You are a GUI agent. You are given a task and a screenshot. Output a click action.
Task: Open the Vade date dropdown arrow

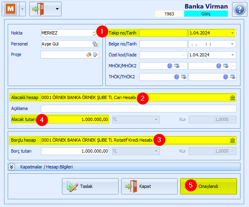[232, 55]
